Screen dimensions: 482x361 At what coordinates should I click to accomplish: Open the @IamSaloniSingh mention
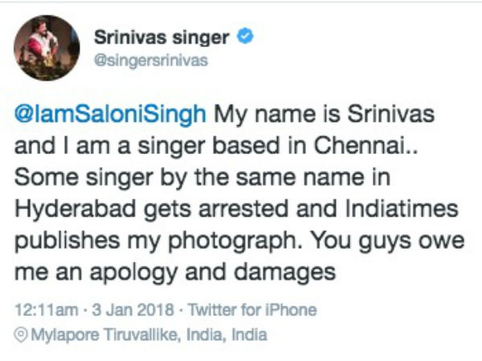(x=110, y=114)
